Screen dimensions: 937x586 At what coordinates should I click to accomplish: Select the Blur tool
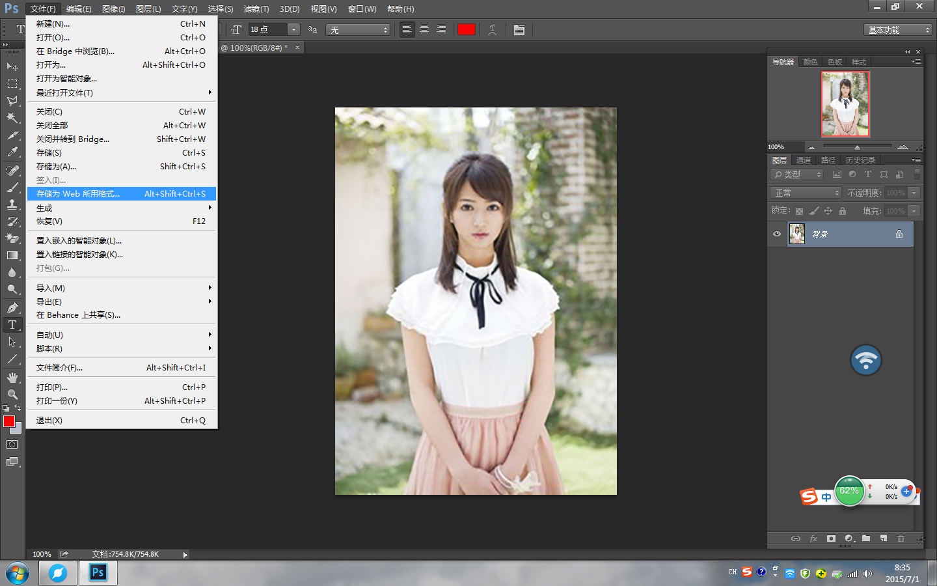12,273
